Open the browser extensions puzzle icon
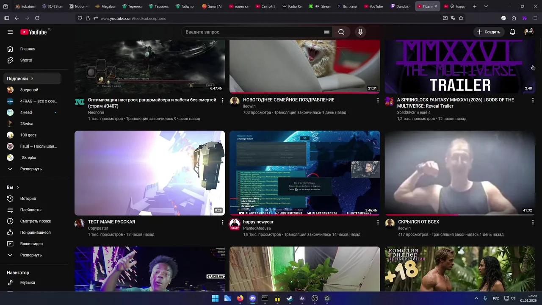Image resolution: width=542 pixels, height=305 pixels. [514, 18]
